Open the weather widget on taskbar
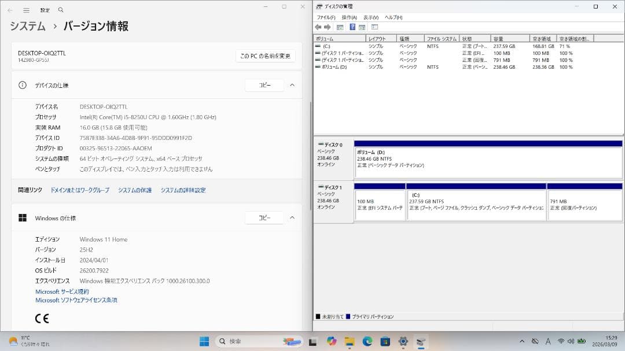The height and width of the screenshot is (351, 625). pos(29,341)
